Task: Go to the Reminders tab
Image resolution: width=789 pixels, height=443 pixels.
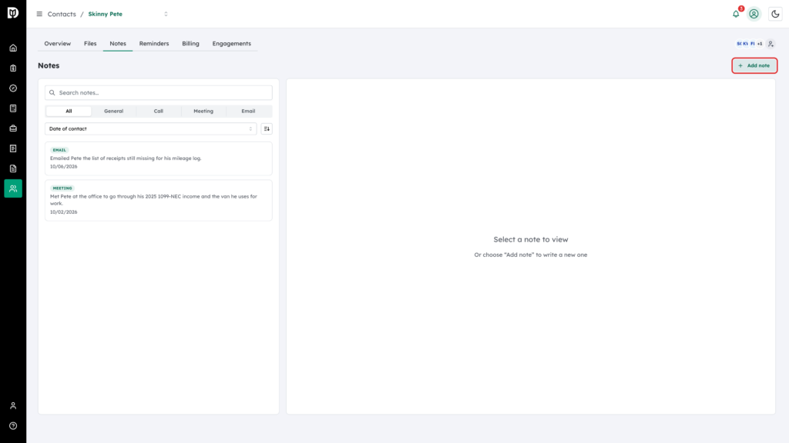Action: click(x=154, y=44)
